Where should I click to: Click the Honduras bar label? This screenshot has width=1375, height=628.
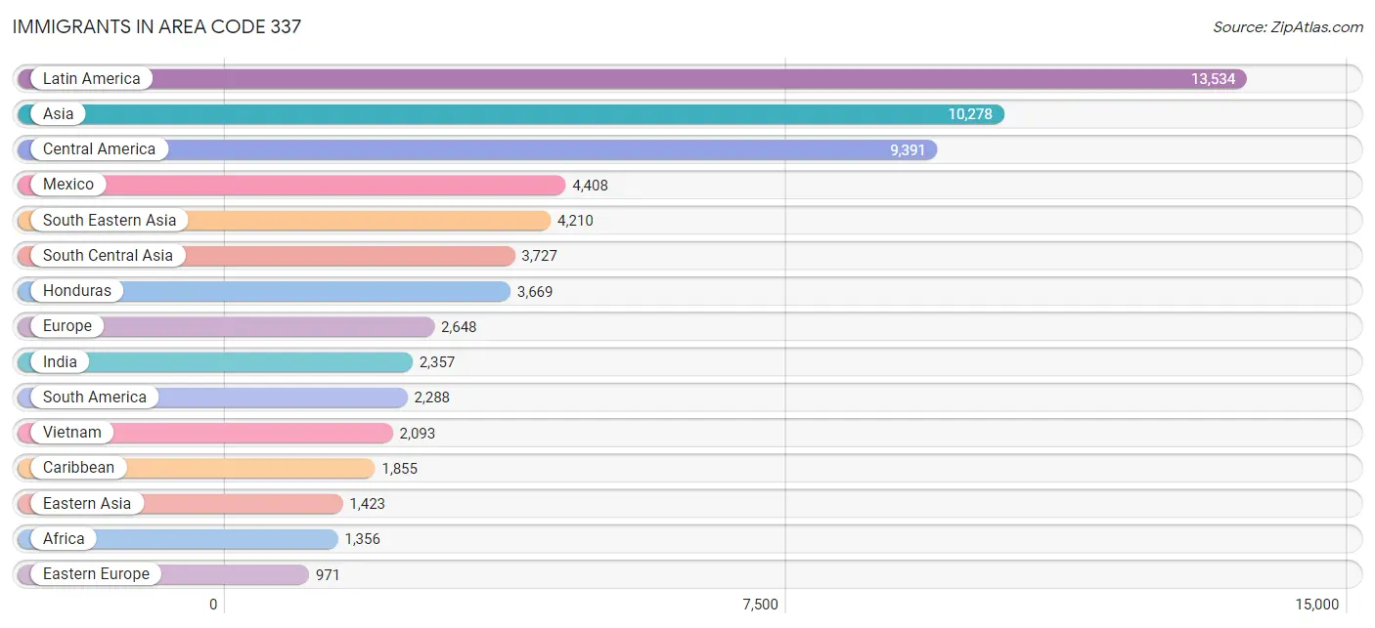point(77,291)
